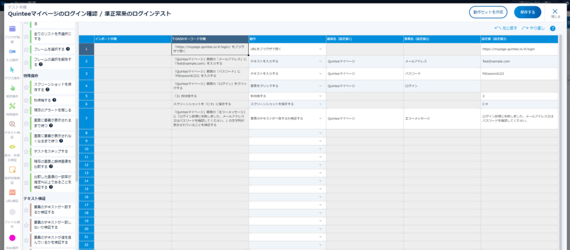Select the ブラウザ制御 browser control icon
This screenshot has height=250, width=570.
[12, 29]
